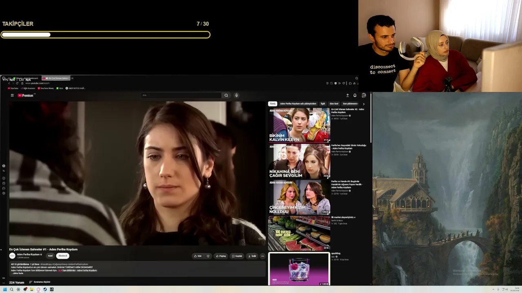
Task: Open the Windows Start menu
Action: (5, 289)
